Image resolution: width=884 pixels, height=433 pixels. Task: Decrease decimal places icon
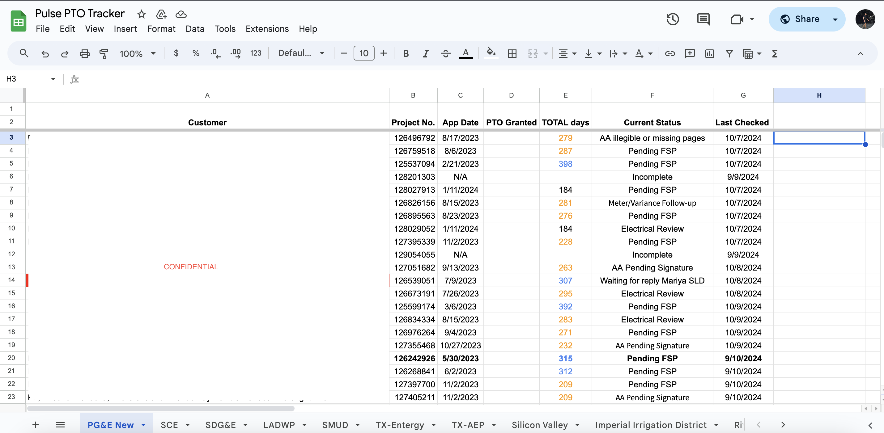[215, 53]
